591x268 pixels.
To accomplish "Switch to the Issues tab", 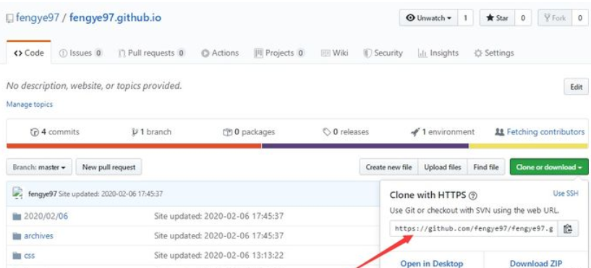I will click(x=81, y=53).
